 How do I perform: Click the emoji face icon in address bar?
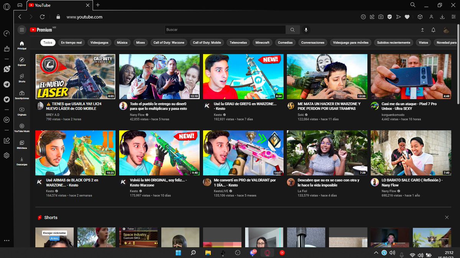click(363, 17)
